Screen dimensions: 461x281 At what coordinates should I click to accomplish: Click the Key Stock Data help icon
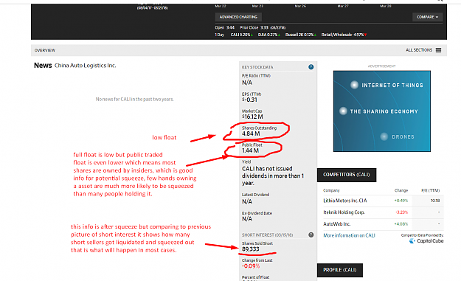[311, 67]
